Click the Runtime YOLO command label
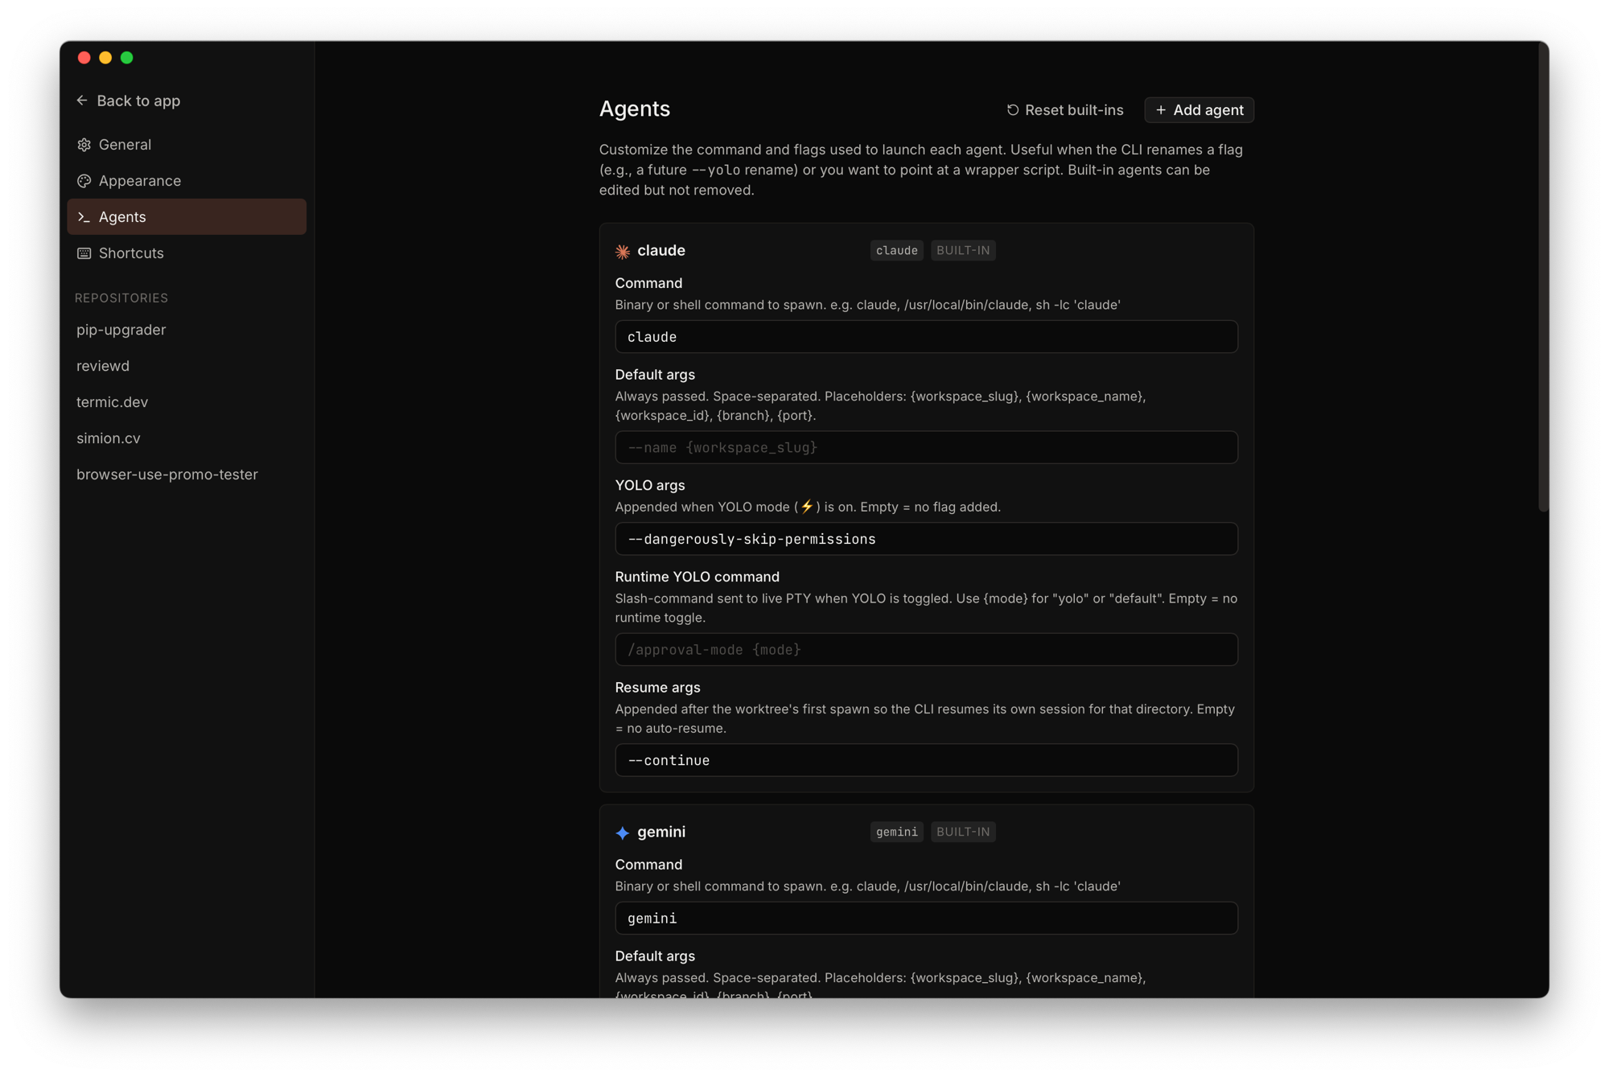Screen dimensions: 1609x1077 tap(697, 577)
